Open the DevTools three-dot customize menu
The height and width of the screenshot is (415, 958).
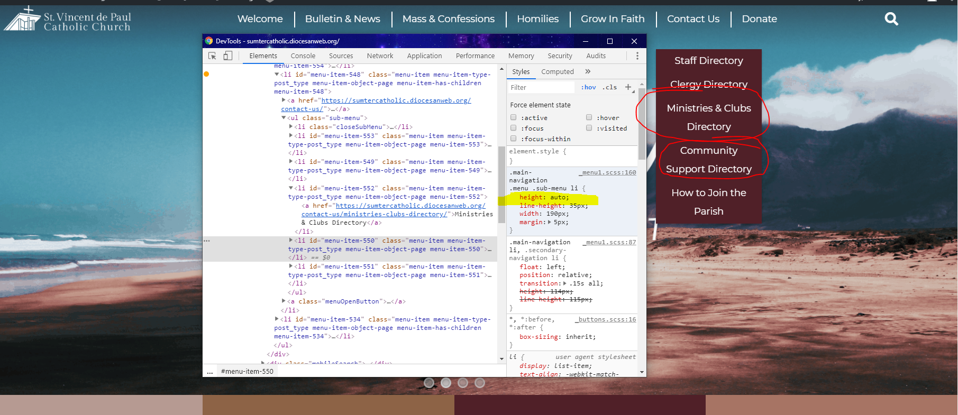pyautogui.click(x=637, y=56)
